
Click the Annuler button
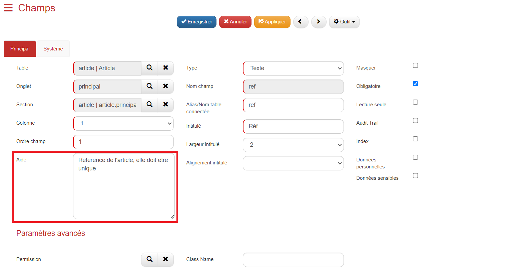235,22
